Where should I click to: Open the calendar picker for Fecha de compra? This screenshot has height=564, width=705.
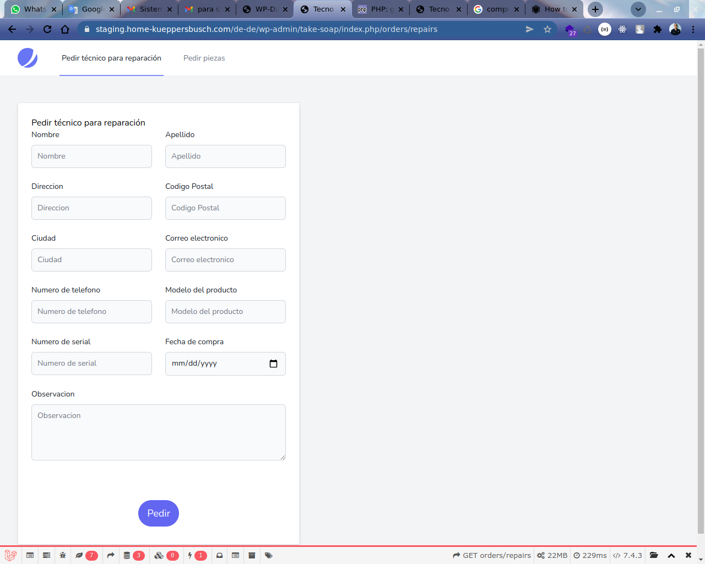273,364
